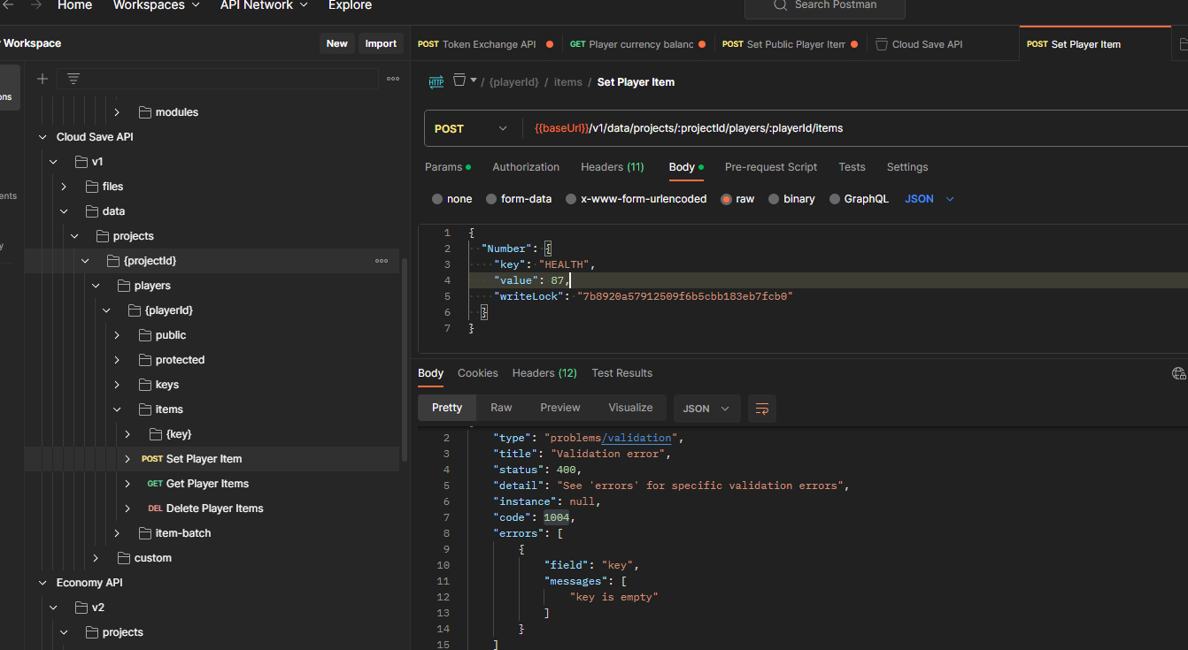Viewport: 1188px width, 650px height.
Task: Expand the item-batch folder
Action: coord(117,533)
